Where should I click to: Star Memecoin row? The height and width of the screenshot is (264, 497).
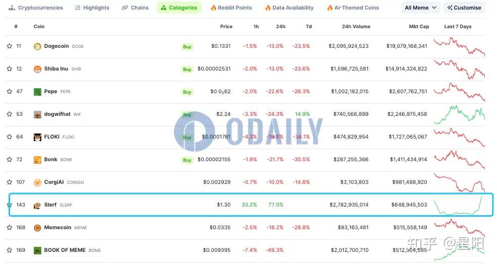coord(10,228)
